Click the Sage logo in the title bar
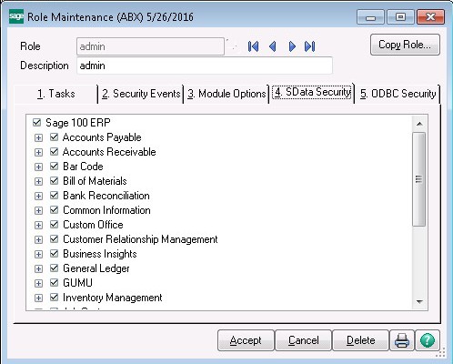453x364 pixels. 16,16
